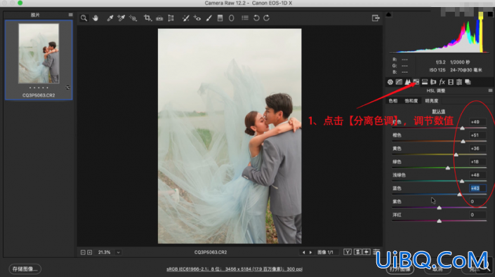The image size is (495, 277).
Task: Swap before and after settings
Action: tap(357, 252)
